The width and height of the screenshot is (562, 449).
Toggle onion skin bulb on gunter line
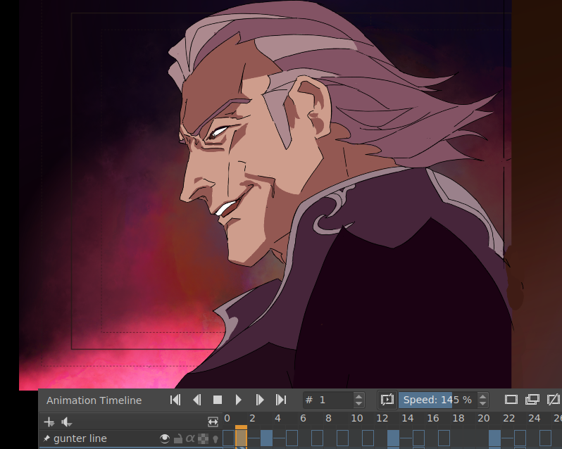pos(216,439)
